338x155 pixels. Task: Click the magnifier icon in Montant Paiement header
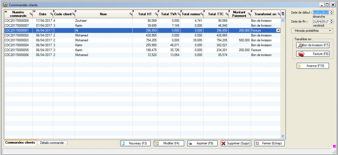click(x=249, y=14)
